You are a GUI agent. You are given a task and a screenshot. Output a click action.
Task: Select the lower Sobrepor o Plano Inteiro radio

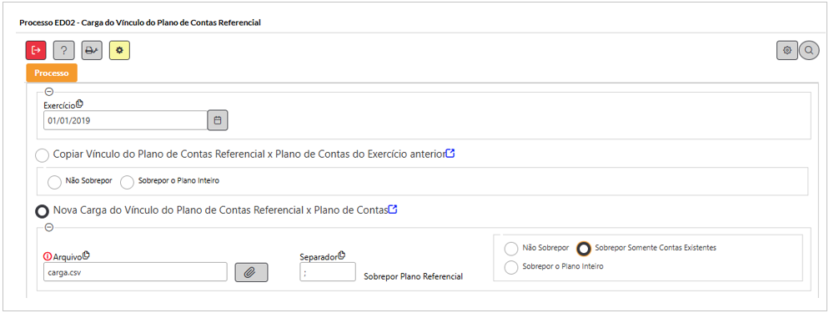(x=511, y=267)
